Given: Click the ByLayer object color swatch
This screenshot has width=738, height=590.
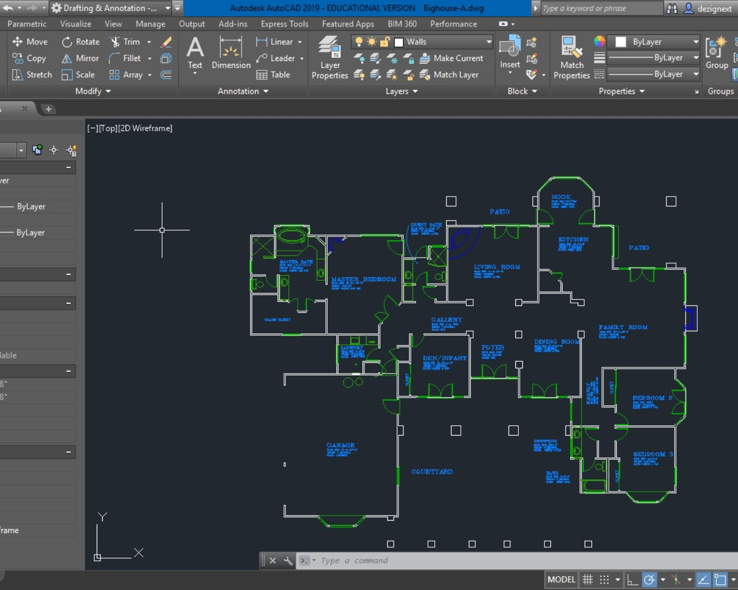Looking at the screenshot, I should click(x=621, y=42).
